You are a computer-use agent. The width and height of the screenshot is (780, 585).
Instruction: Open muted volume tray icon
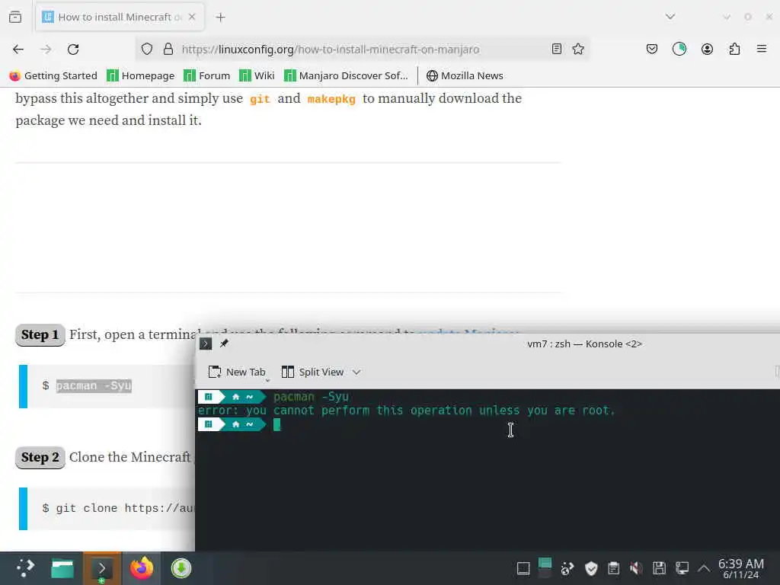coord(636,568)
